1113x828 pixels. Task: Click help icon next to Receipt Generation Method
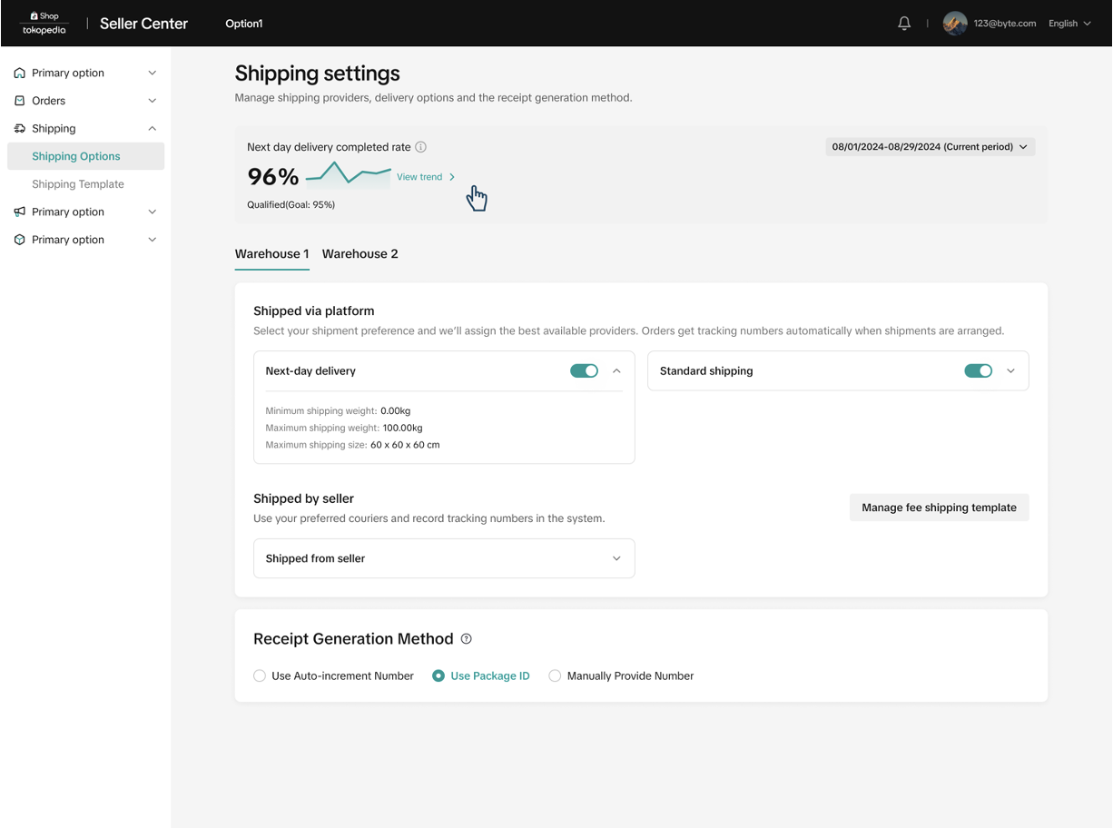click(467, 639)
